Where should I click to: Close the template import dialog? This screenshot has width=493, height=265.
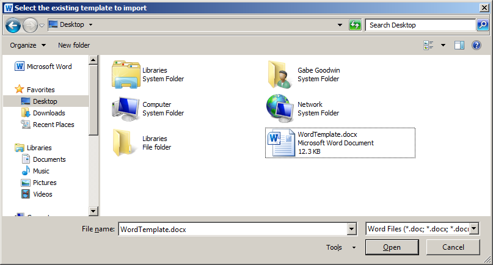(484, 8)
